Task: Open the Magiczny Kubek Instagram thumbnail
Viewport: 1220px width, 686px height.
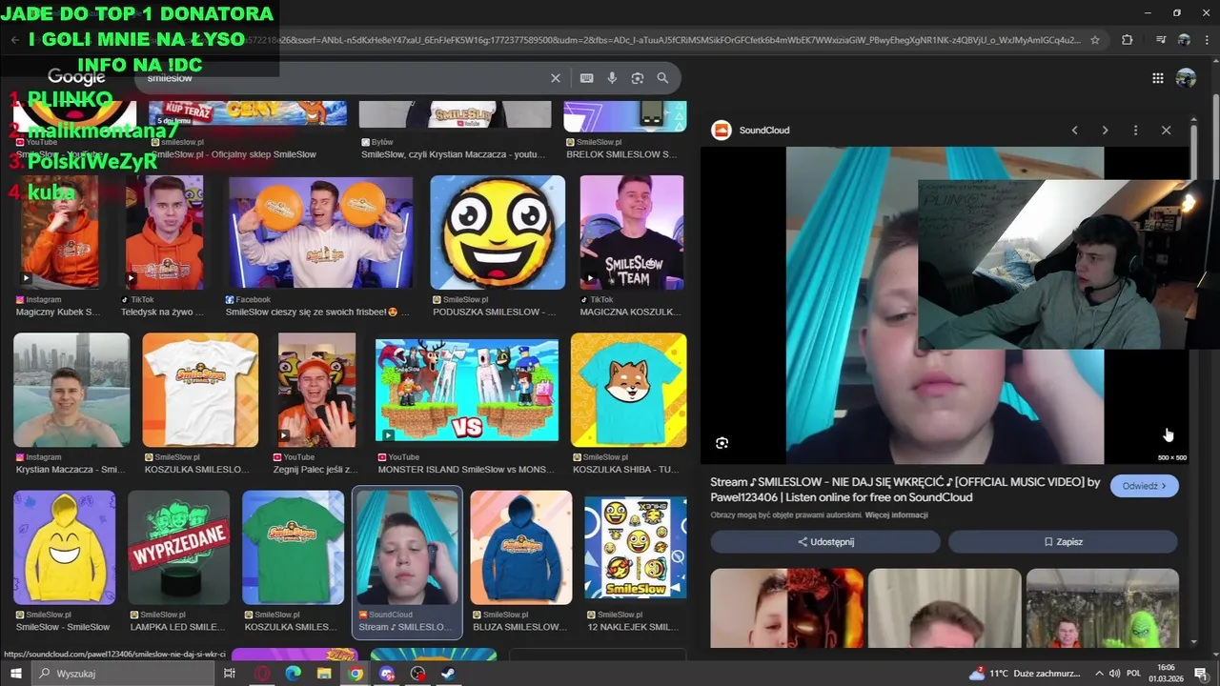Action: (59, 232)
